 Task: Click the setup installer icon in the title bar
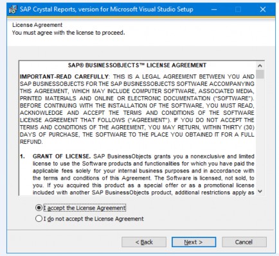click(13, 10)
